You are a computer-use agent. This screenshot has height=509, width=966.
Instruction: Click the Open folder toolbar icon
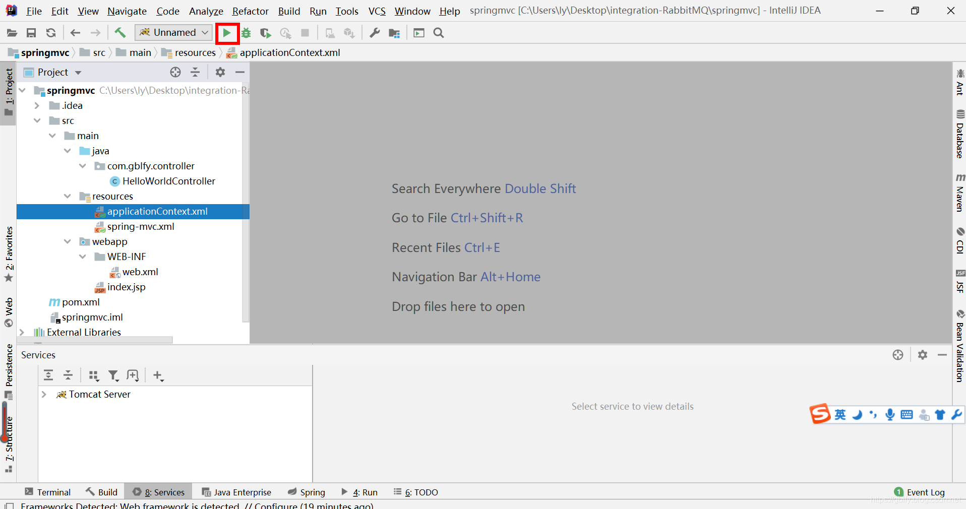click(x=12, y=33)
